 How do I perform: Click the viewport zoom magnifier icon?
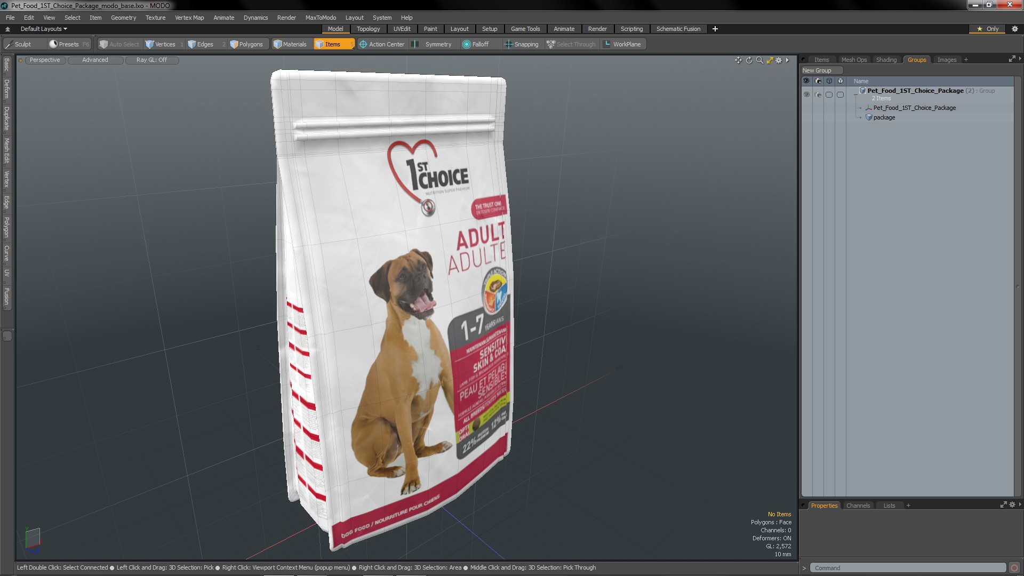coord(759,60)
